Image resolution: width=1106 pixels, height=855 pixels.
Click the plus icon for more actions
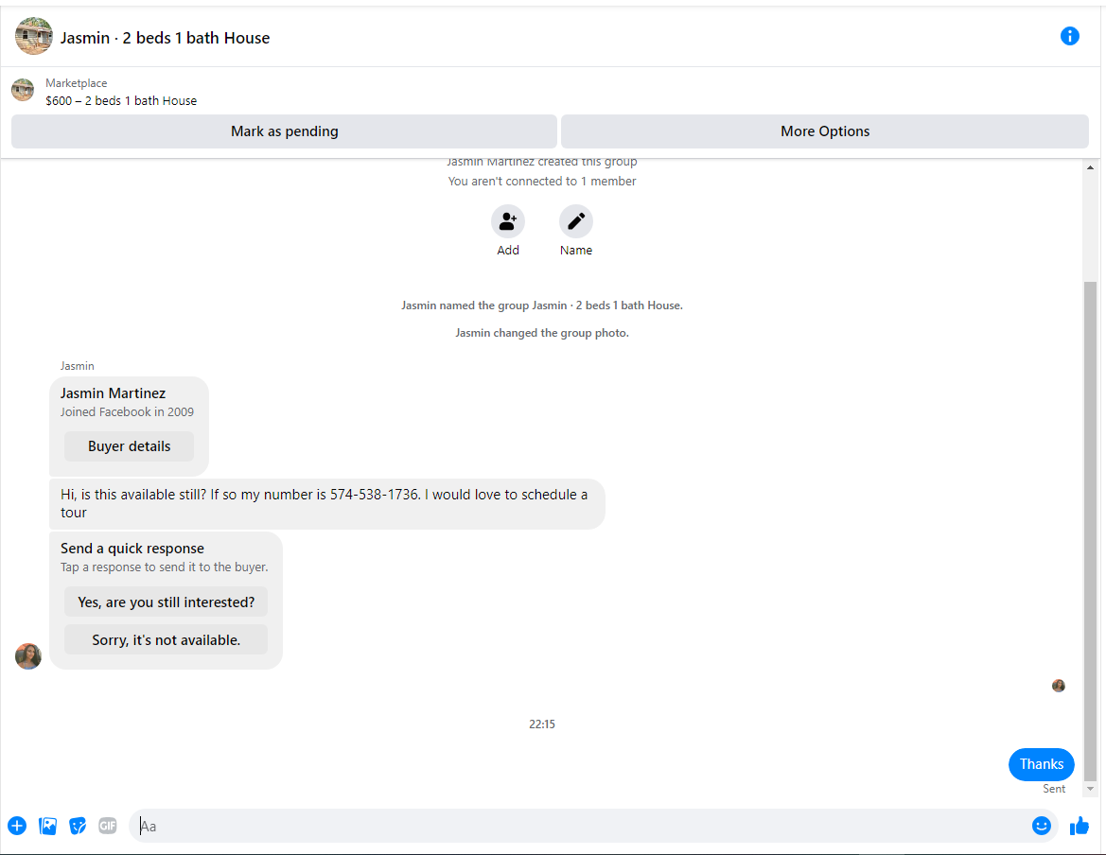point(17,826)
